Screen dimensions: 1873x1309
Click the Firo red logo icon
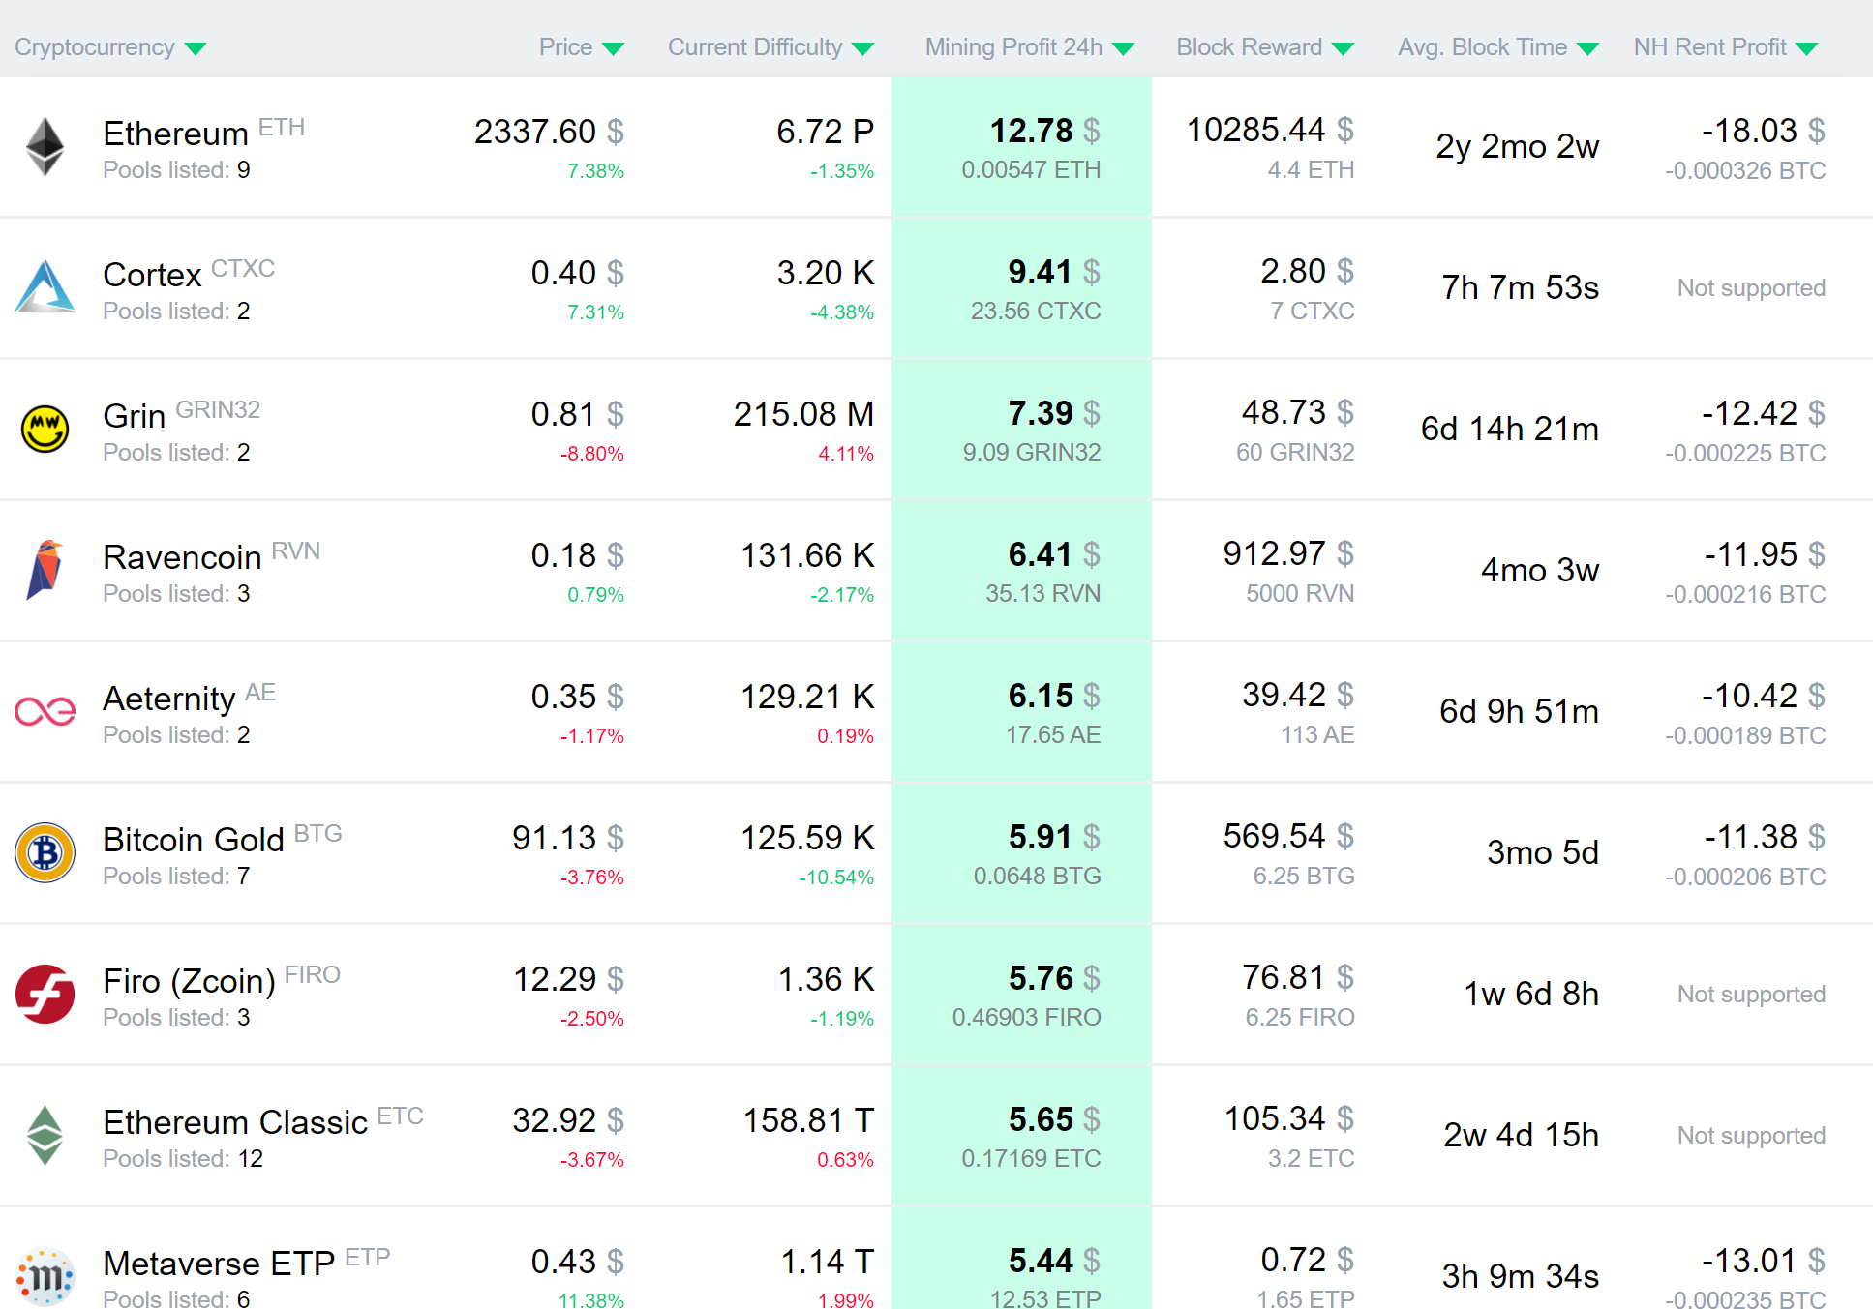[x=45, y=994]
